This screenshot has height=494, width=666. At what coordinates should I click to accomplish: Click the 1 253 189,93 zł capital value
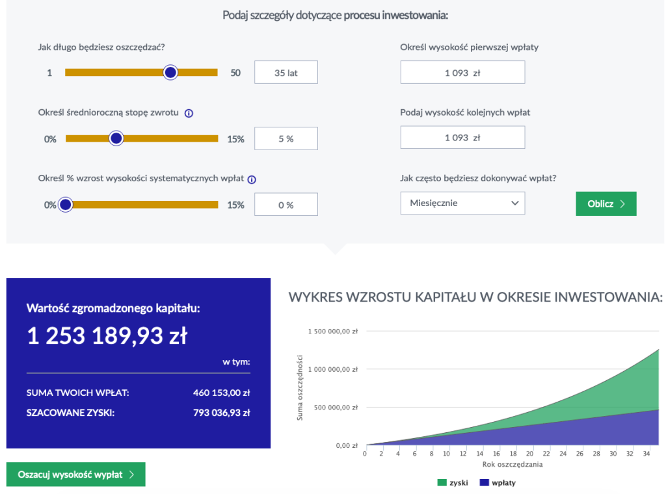point(107,336)
